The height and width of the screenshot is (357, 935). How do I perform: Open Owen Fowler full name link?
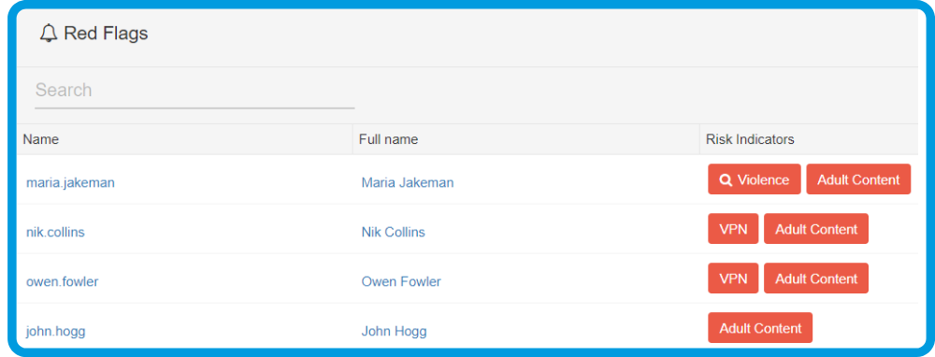pyautogui.click(x=401, y=281)
